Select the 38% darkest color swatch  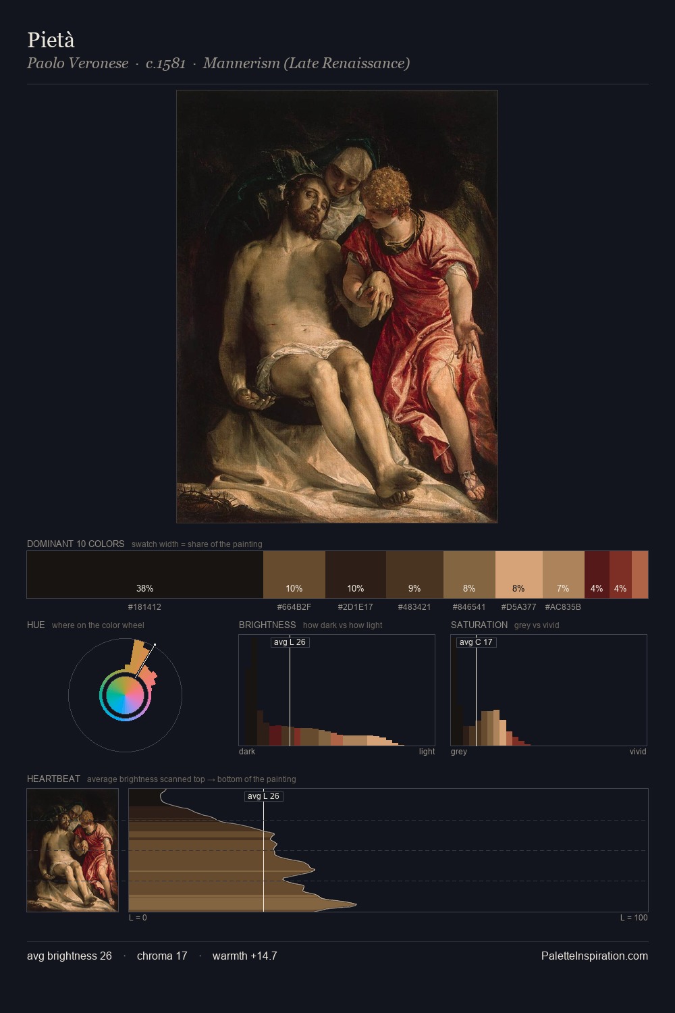(x=145, y=575)
